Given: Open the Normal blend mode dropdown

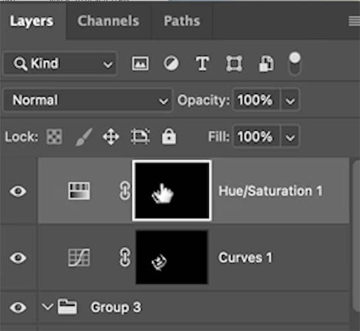Looking at the screenshot, I should point(87,100).
